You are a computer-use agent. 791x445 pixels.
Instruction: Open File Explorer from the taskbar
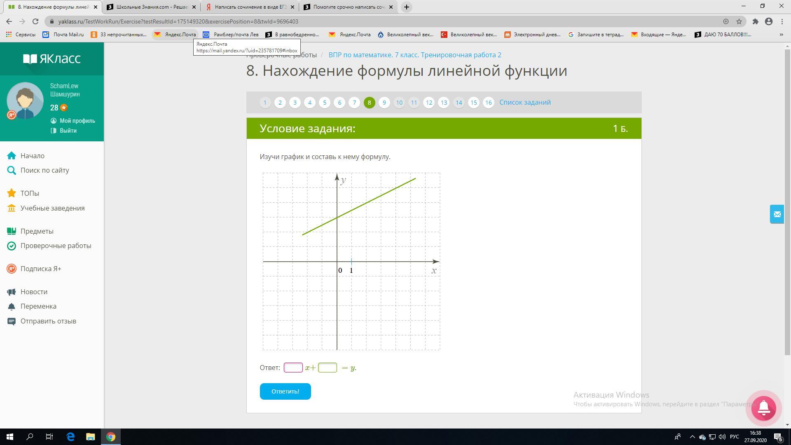90,437
